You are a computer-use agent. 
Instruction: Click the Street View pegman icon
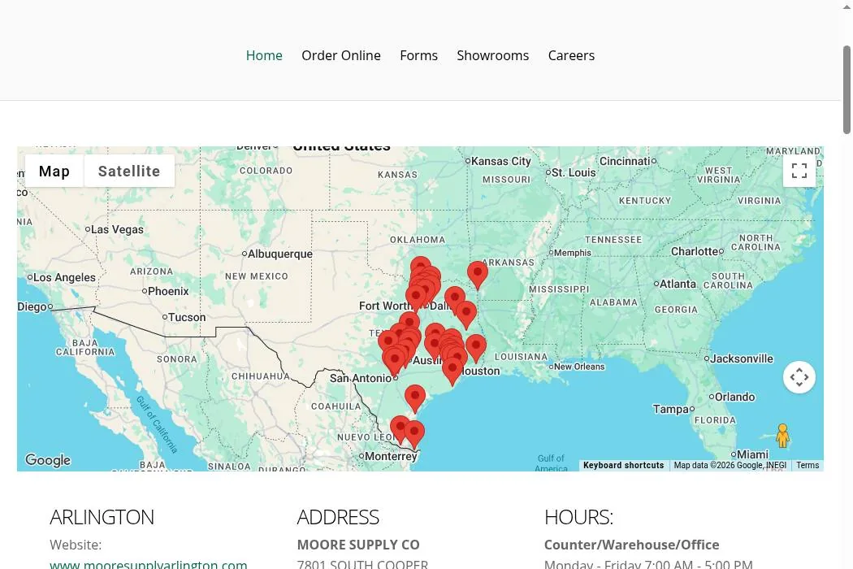pos(783,436)
